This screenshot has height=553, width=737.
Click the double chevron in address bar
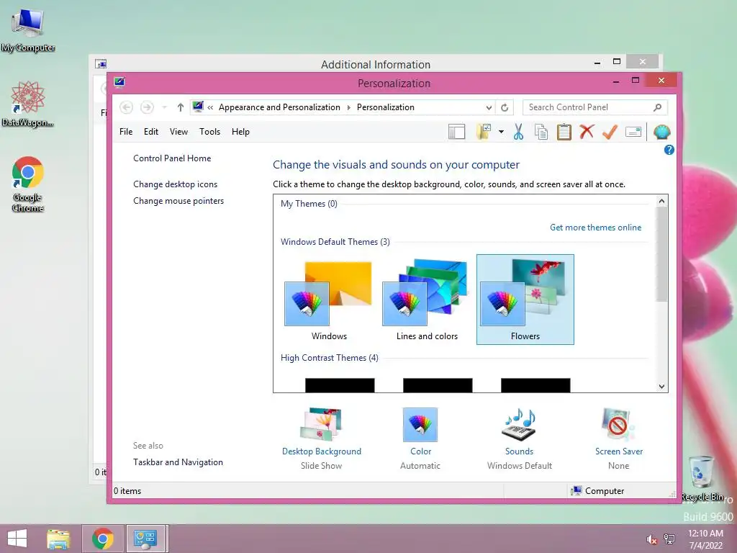pos(210,108)
